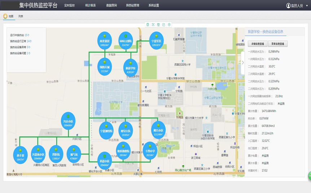Click the 异常信息查看 button
The height and width of the screenshot is (193, 311).
point(278,44)
